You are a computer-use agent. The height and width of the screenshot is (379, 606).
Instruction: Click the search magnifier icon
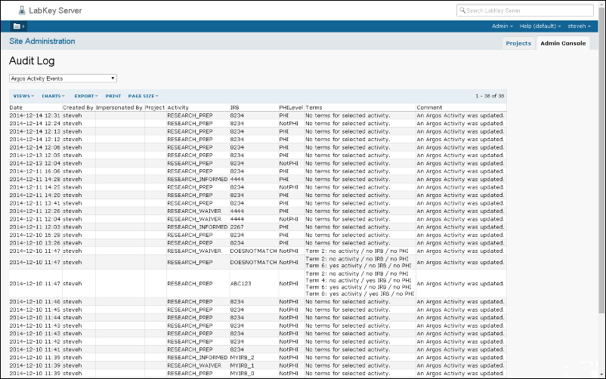pos(462,11)
